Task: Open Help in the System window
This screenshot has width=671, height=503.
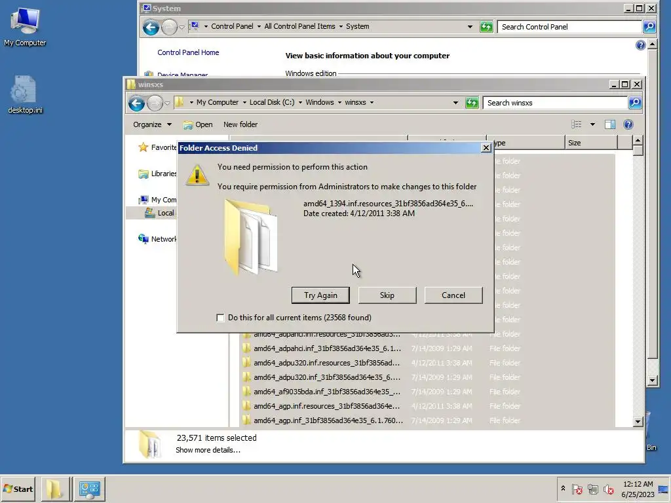Action: pos(640,45)
